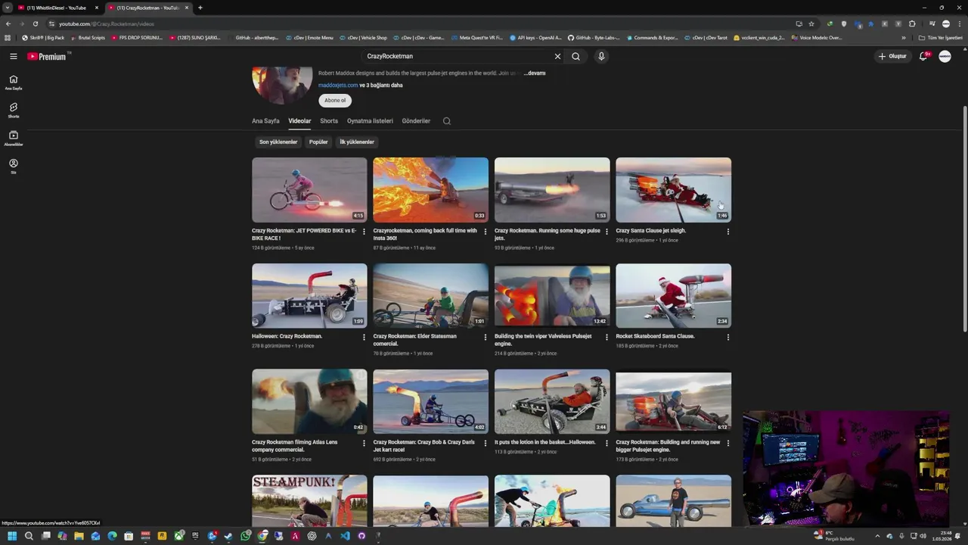Viewport: 968px width, 545px height.
Task: Select the Videolar channel tab
Action: [x=299, y=121]
